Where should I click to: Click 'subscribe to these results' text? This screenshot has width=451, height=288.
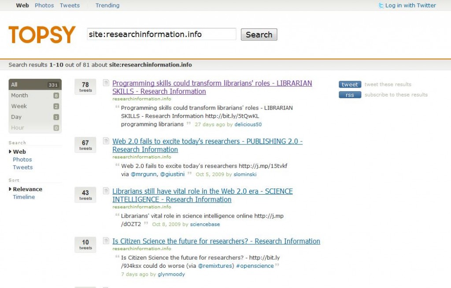[396, 95]
